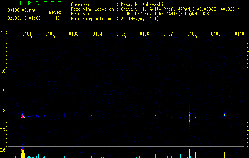Click the tall yellow intensity bar at 0101
Viewport: 249px width, 158px height.
(23, 153)
